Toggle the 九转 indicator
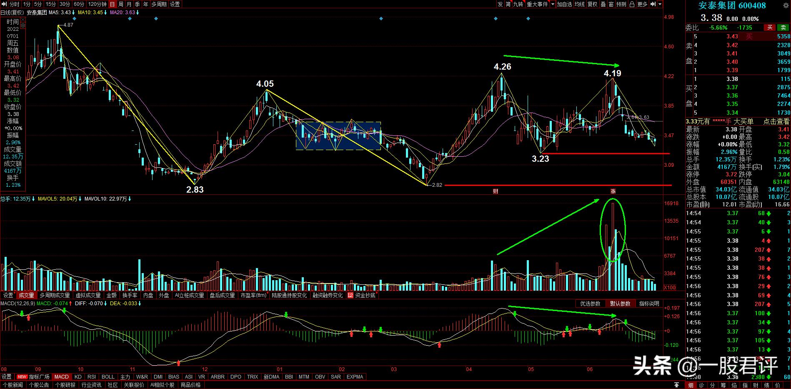 click(518, 4)
